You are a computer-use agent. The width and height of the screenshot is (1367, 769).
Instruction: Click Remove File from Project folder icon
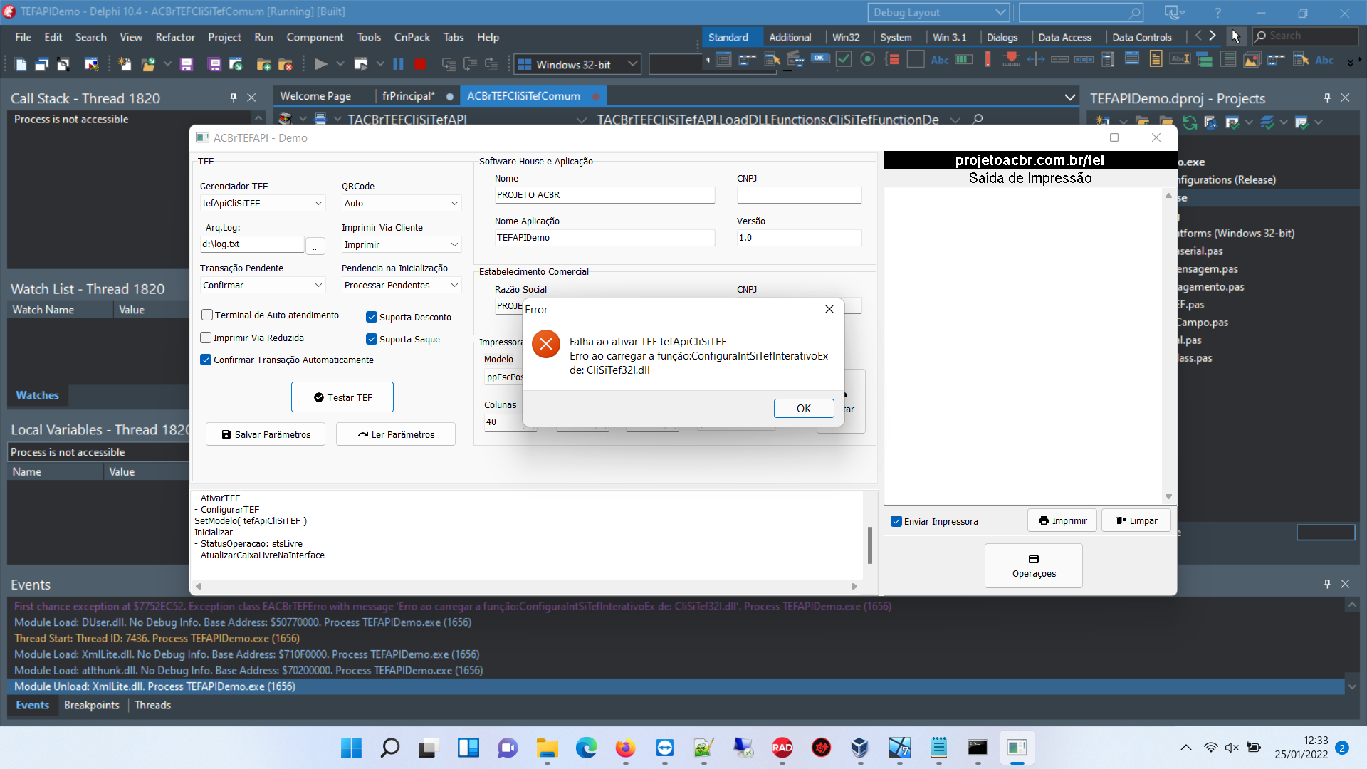pyautogui.click(x=285, y=65)
